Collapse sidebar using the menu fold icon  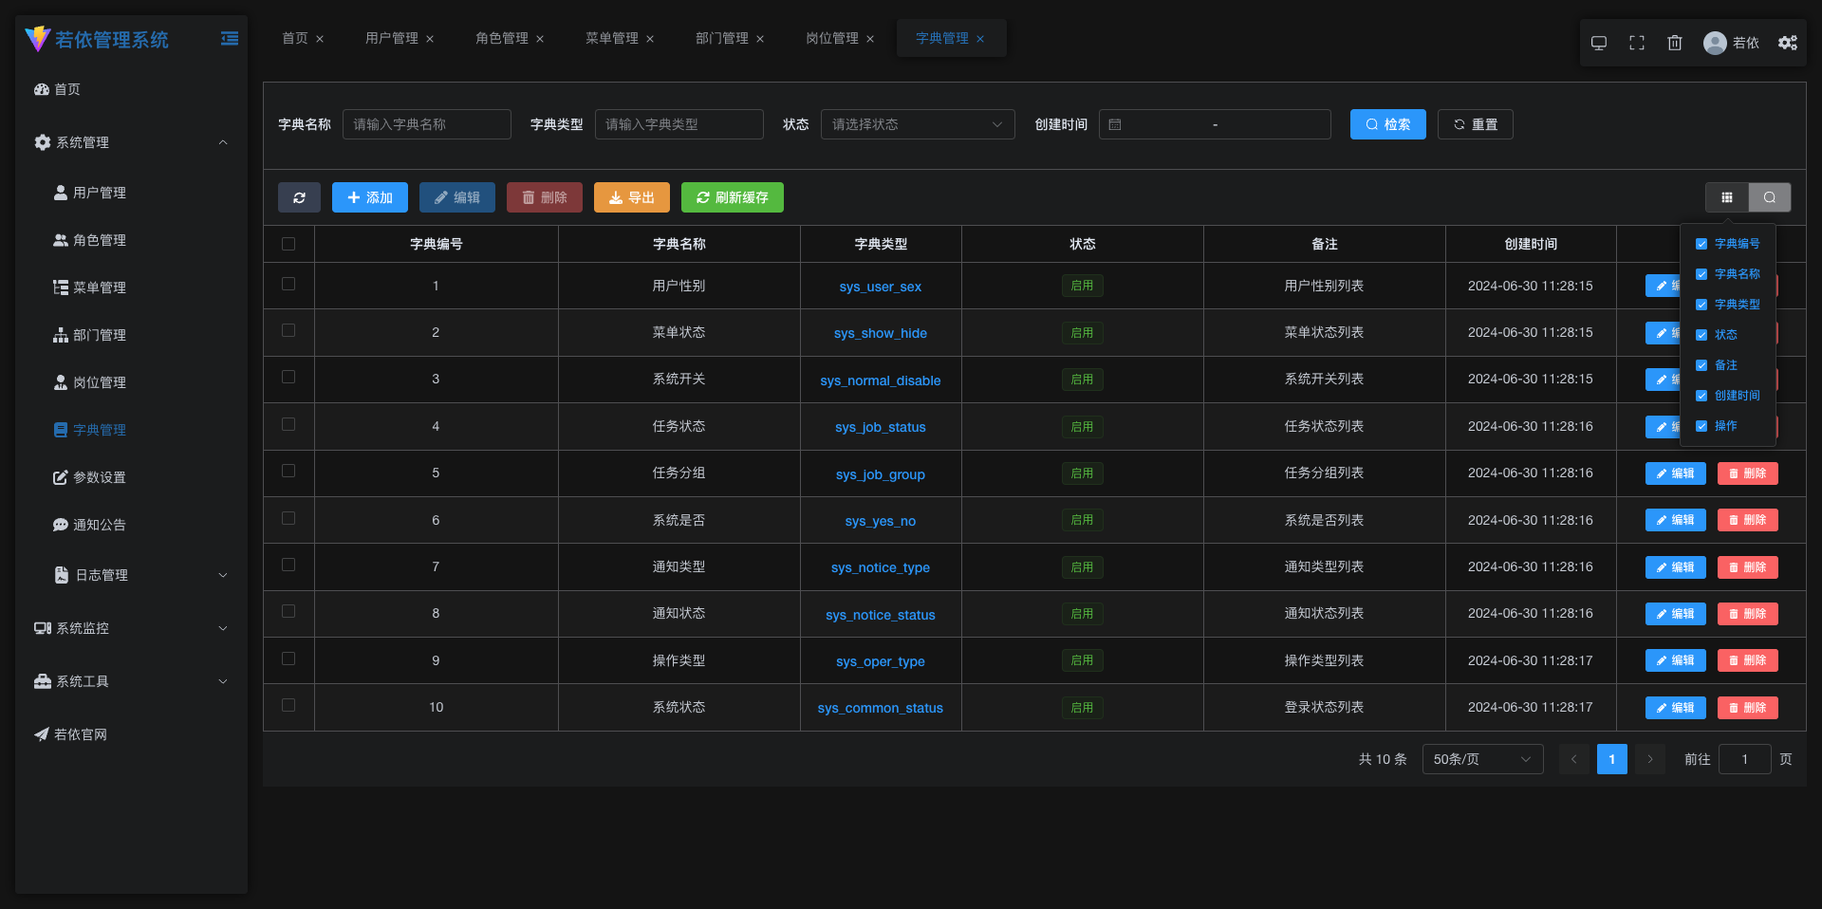pyautogui.click(x=230, y=39)
